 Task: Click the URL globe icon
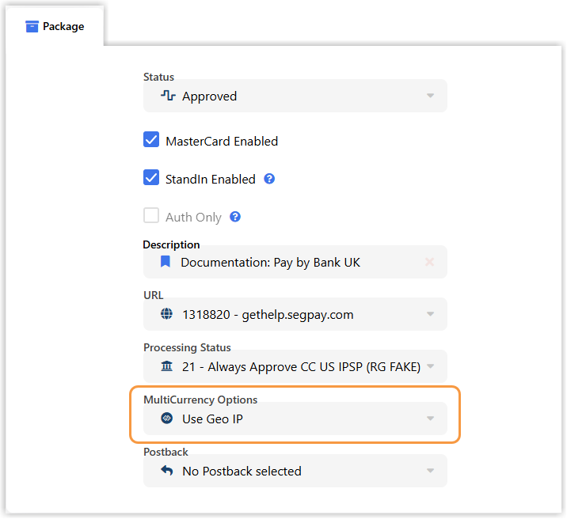click(x=166, y=314)
